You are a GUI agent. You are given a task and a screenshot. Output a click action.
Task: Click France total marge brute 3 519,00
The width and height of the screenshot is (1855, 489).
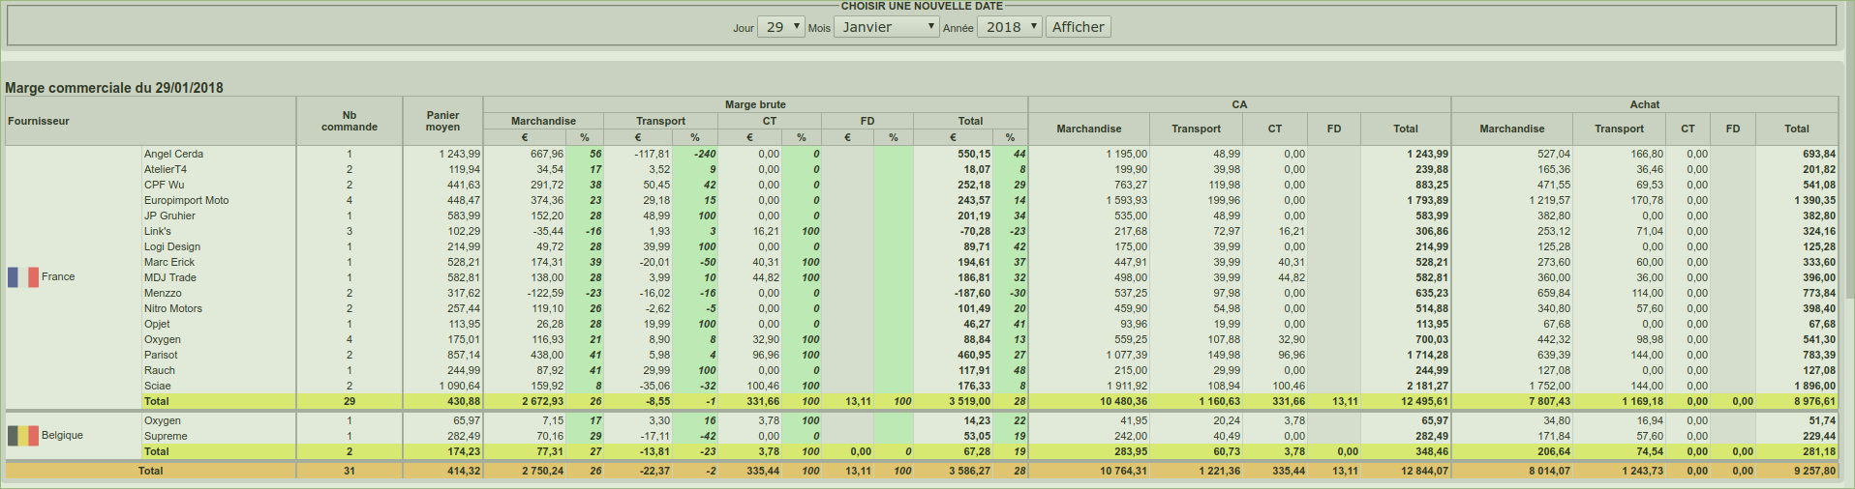969,401
